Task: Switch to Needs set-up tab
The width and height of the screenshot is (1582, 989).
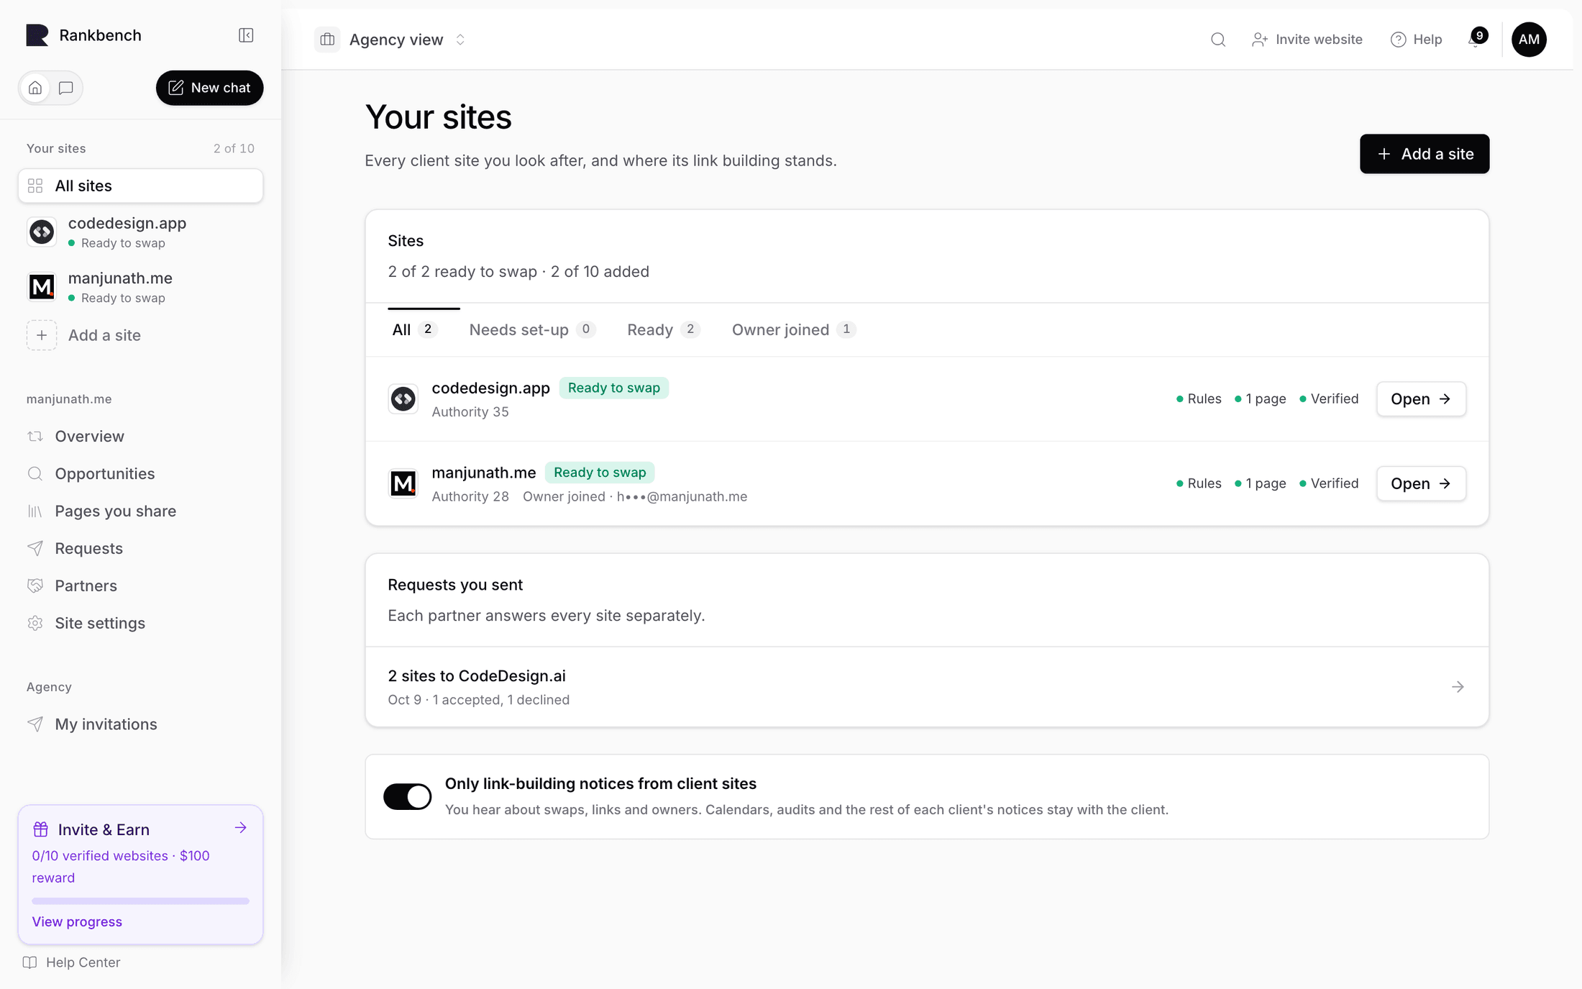Action: (532, 329)
